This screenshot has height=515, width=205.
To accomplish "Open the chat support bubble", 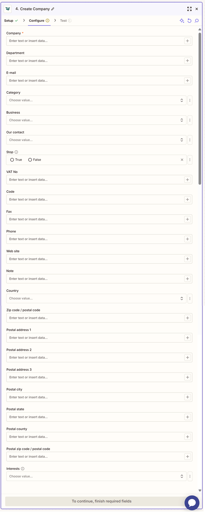I will [192, 503].
